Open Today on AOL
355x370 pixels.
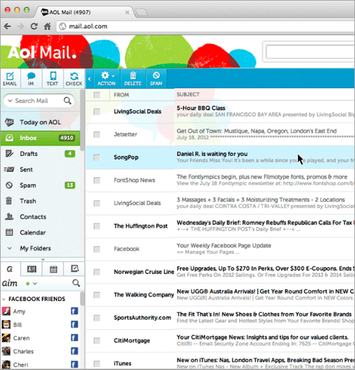click(40, 122)
